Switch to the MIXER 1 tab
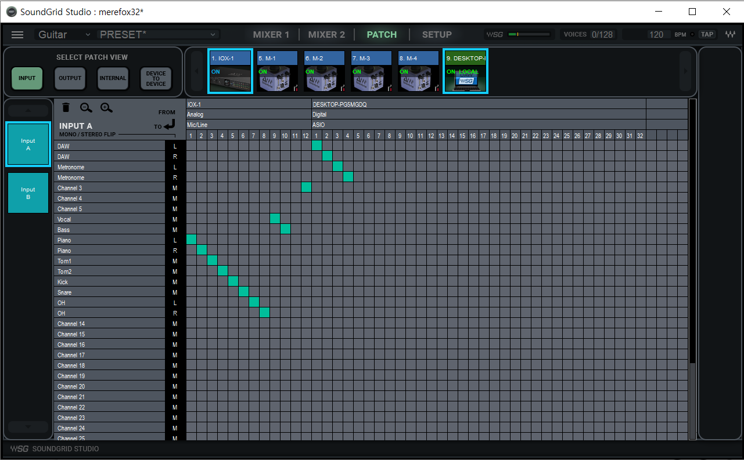The width and height of the screenshot is (744, 460). coord(271,35)
